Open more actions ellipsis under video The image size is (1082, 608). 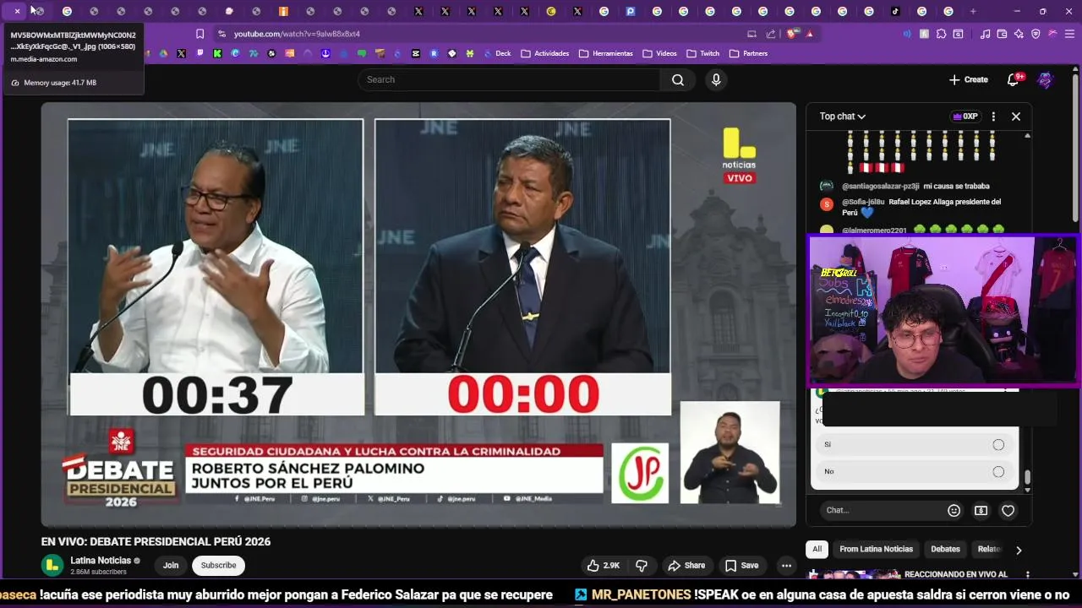click(786, 565)
